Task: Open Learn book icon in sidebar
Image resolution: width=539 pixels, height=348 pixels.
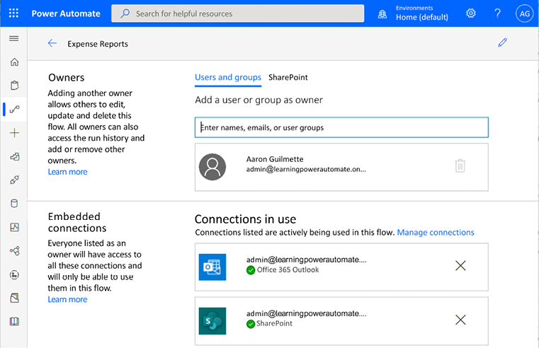Action: click(x=14, y=322)
